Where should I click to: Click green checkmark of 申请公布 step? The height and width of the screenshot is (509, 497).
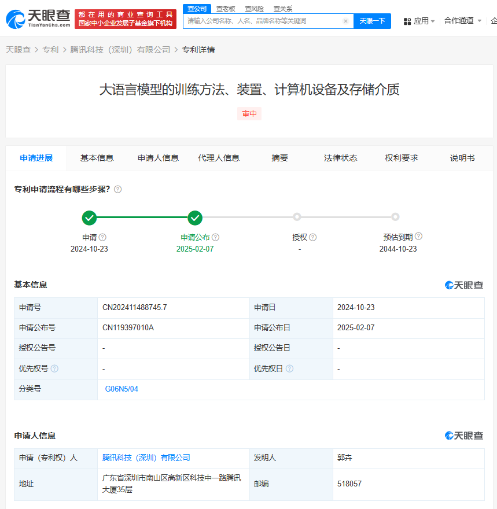click(x=195, y=218)
